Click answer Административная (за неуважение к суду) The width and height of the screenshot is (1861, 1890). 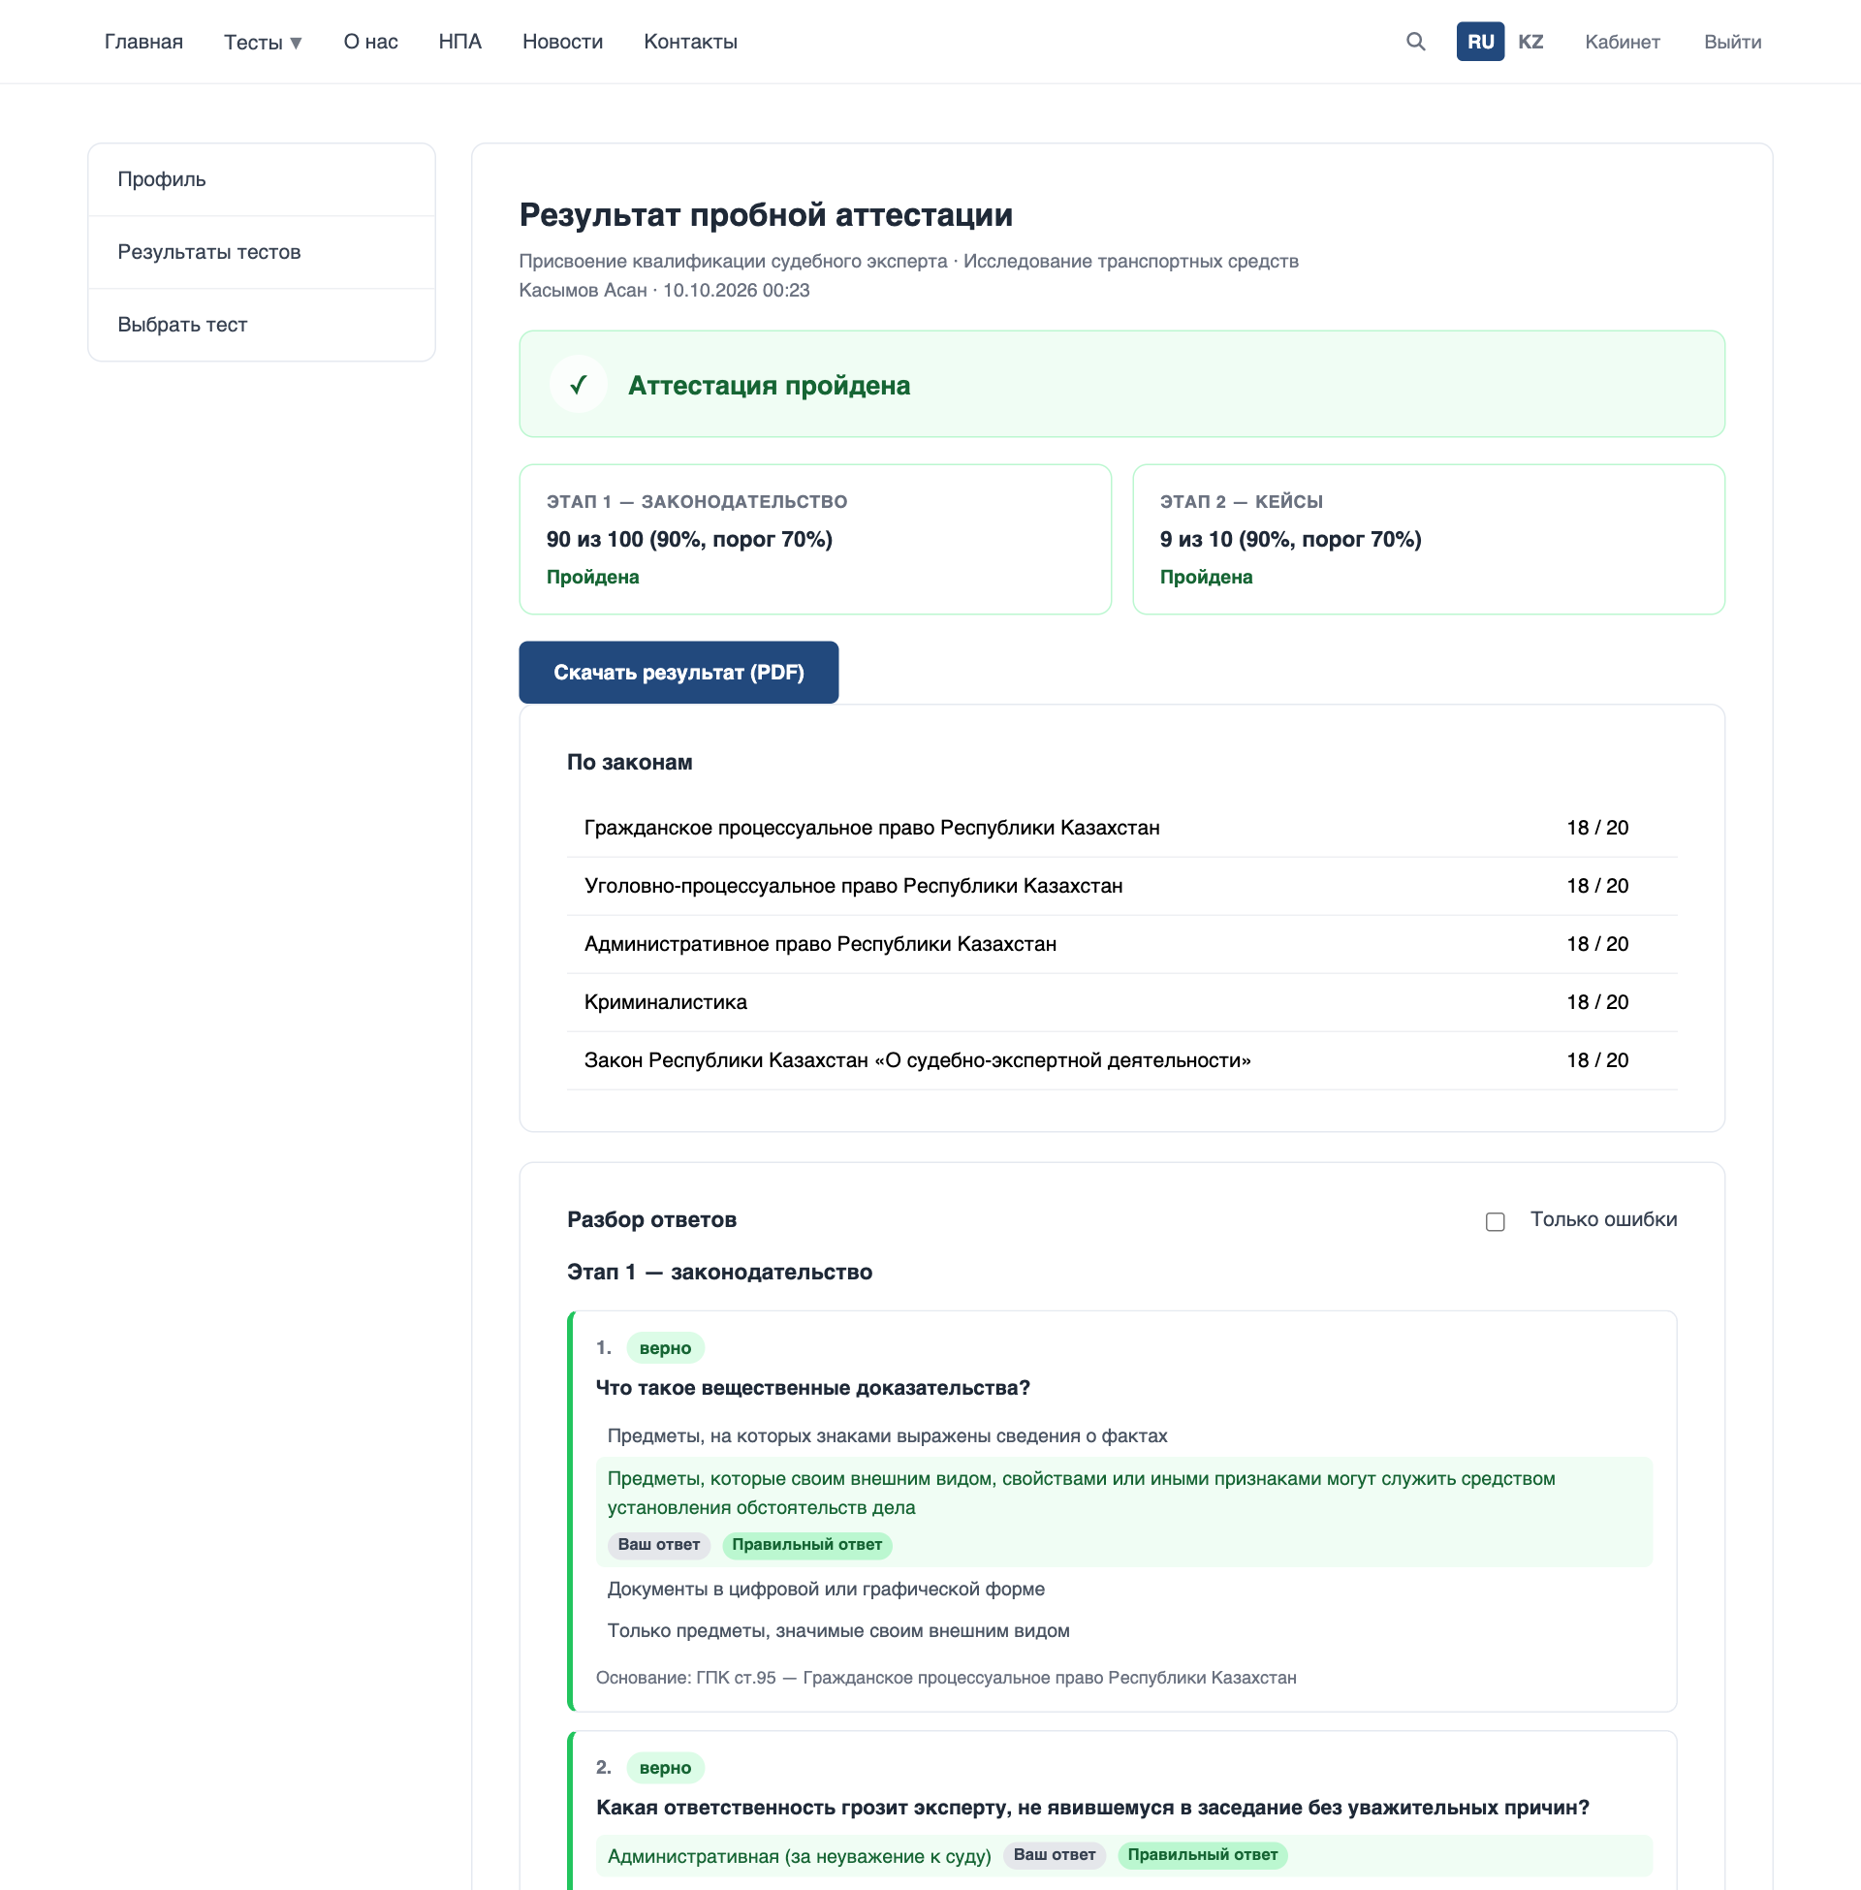click(x=799, y=1857)
